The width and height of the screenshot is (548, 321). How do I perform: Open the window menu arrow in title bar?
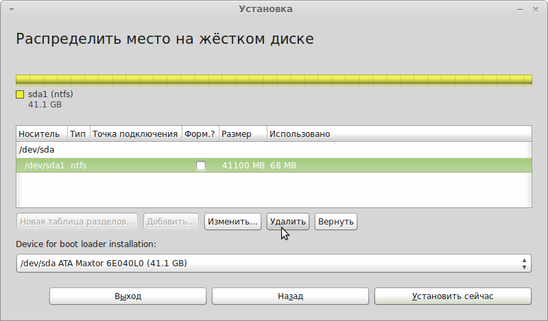click(12, 10)
